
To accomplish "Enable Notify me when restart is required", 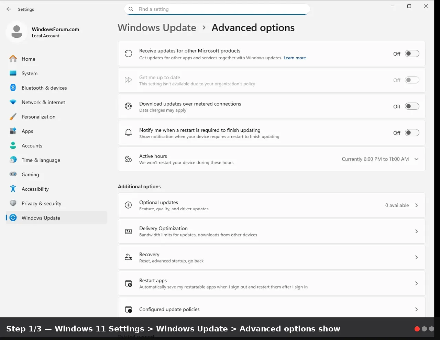I will point(412,133).
